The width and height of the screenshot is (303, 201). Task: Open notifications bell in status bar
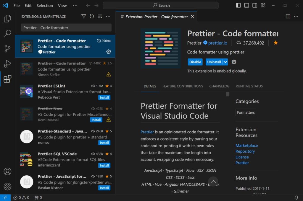[x=296, y=197]
